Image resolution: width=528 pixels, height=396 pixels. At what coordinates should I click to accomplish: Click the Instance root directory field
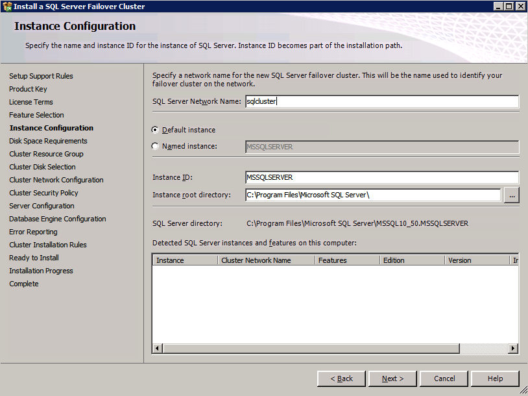pos(373,195)
